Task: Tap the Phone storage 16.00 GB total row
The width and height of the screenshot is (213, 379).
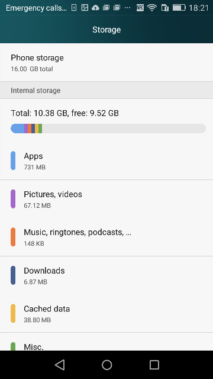Action: 106,62
